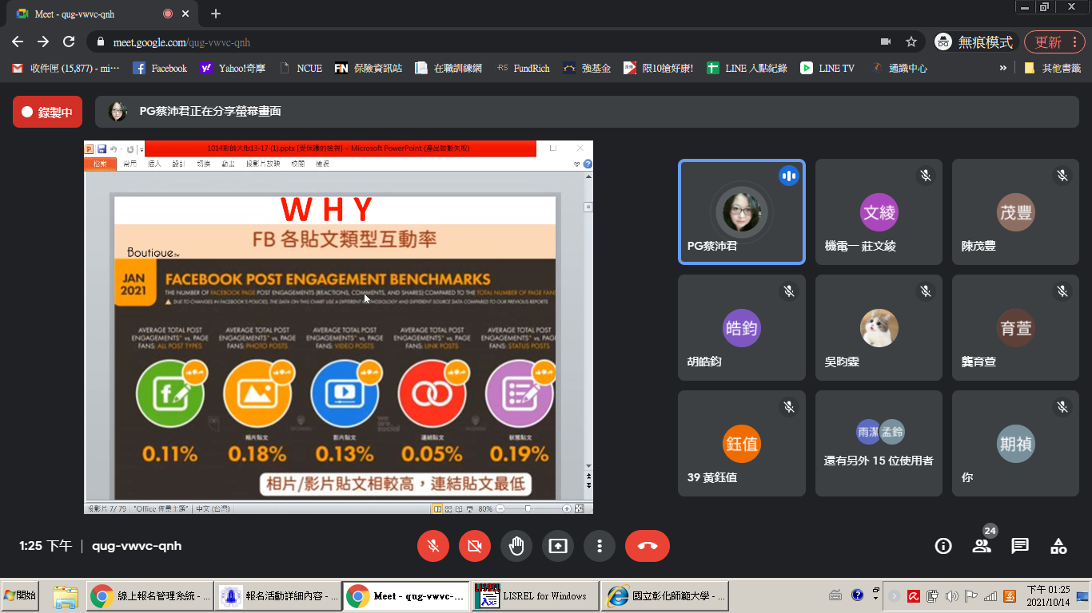Open FundRich bookmark
Viewport: 1092px width, 613px height.
tap(523, 69)
